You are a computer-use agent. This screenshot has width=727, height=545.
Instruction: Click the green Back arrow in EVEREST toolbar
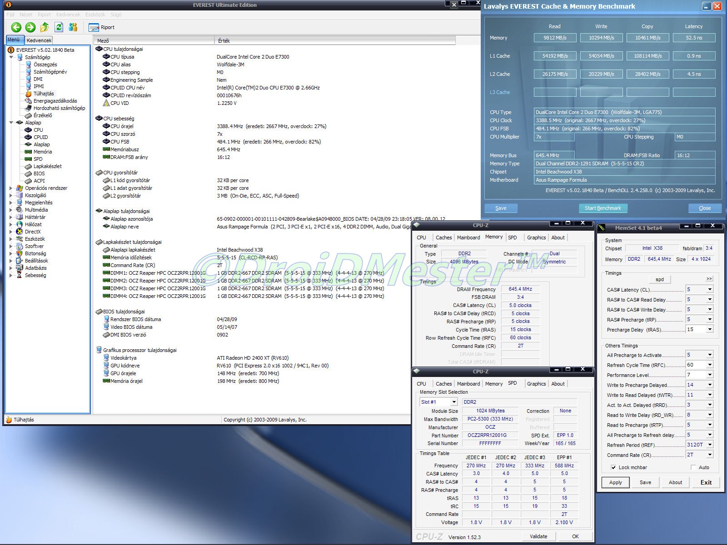click(16, 27)
